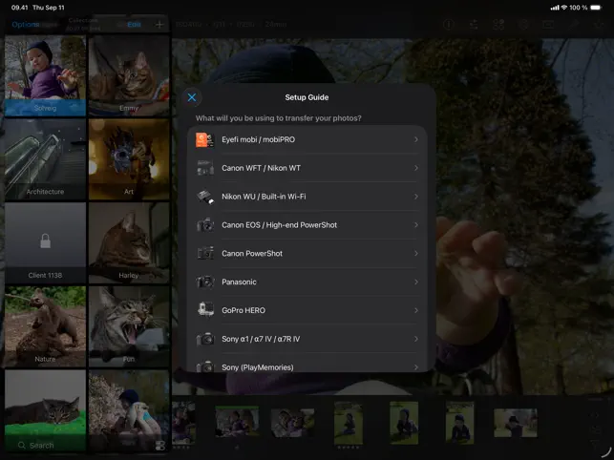Open the chevron for Eyefi mobi / mobiPRO
Image resolution: width=614 pixels, height=460 pixels.
pyautogui.click(x=416, y=139)
